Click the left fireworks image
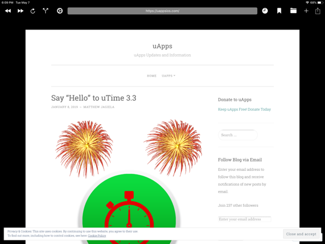Viewport: 325px width, 244px height. pyautogui.click(x=84, y=149)
